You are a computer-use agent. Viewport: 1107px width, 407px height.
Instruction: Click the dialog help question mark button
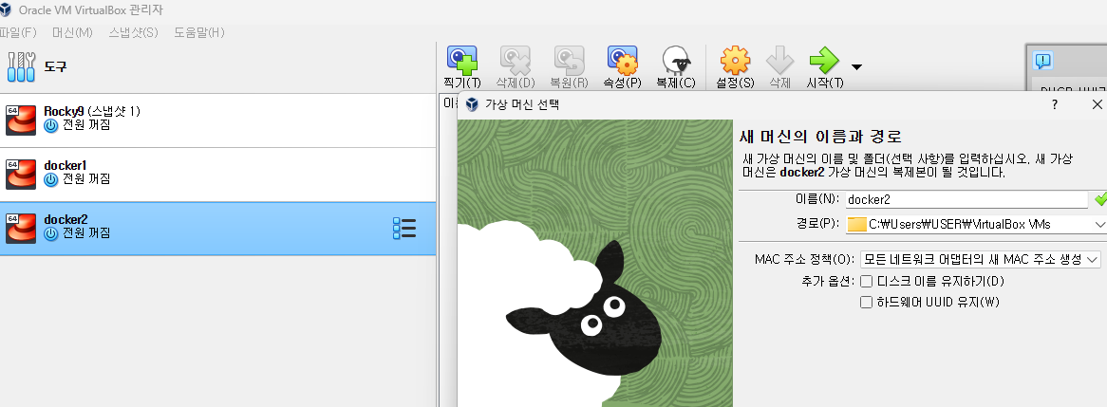click(1055, 105)
